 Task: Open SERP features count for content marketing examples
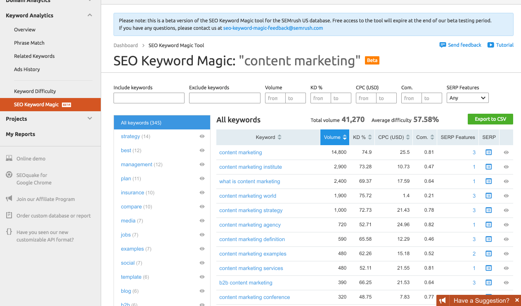click(x=474, y=254)
